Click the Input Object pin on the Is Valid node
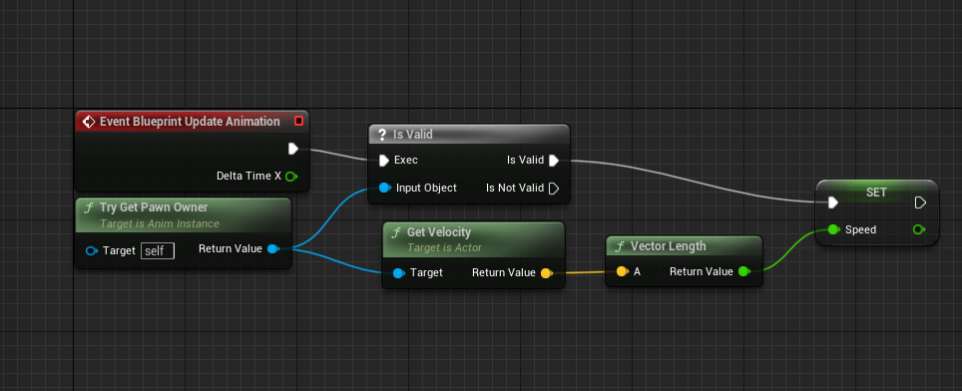 click(384, 188)
